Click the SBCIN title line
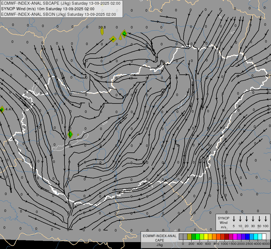 pyautogui.click(x=58, y=14)
